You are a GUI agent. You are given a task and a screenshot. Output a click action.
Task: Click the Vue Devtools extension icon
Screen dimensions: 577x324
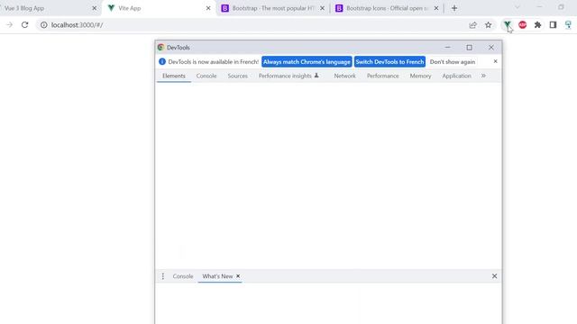(x=507, y=24)
